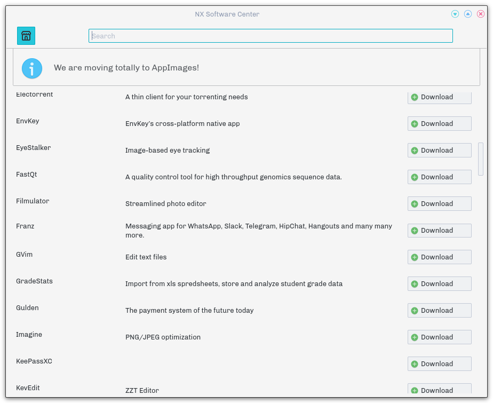Click the blue info icon in banner

(x=32, y=68)
